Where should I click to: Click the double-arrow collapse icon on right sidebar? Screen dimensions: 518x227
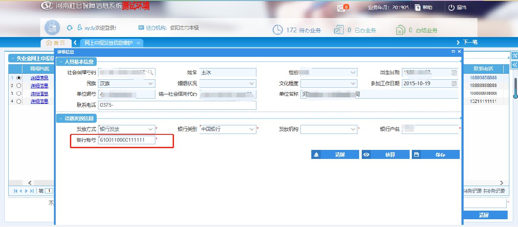[515, 65]
